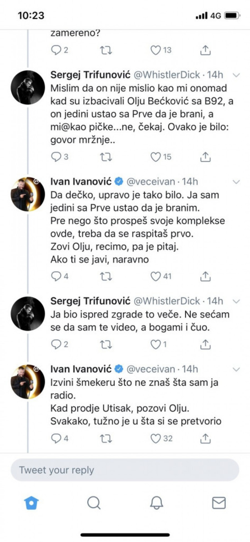The height and width of the screenshot is (542, 250).
Task: Share Sergej's tweet about ispred zgrade
Action: coord(205,344)
